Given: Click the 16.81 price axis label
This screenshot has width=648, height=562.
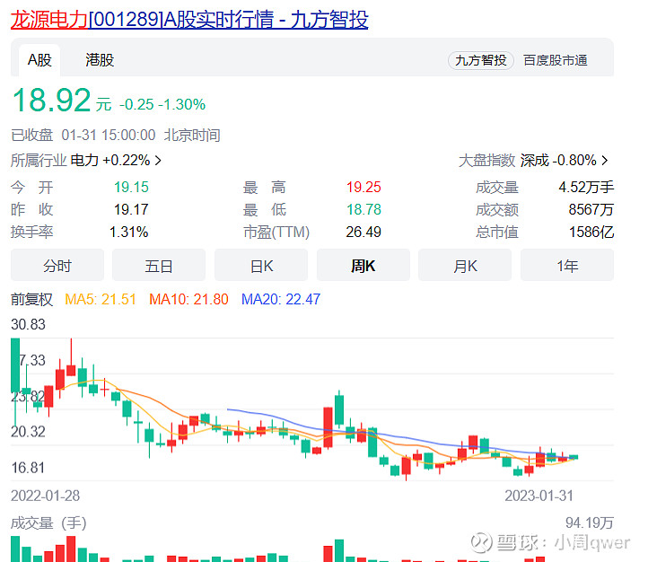Looking at the screenshot, I should pyautogui.click(x=28, y=468).
